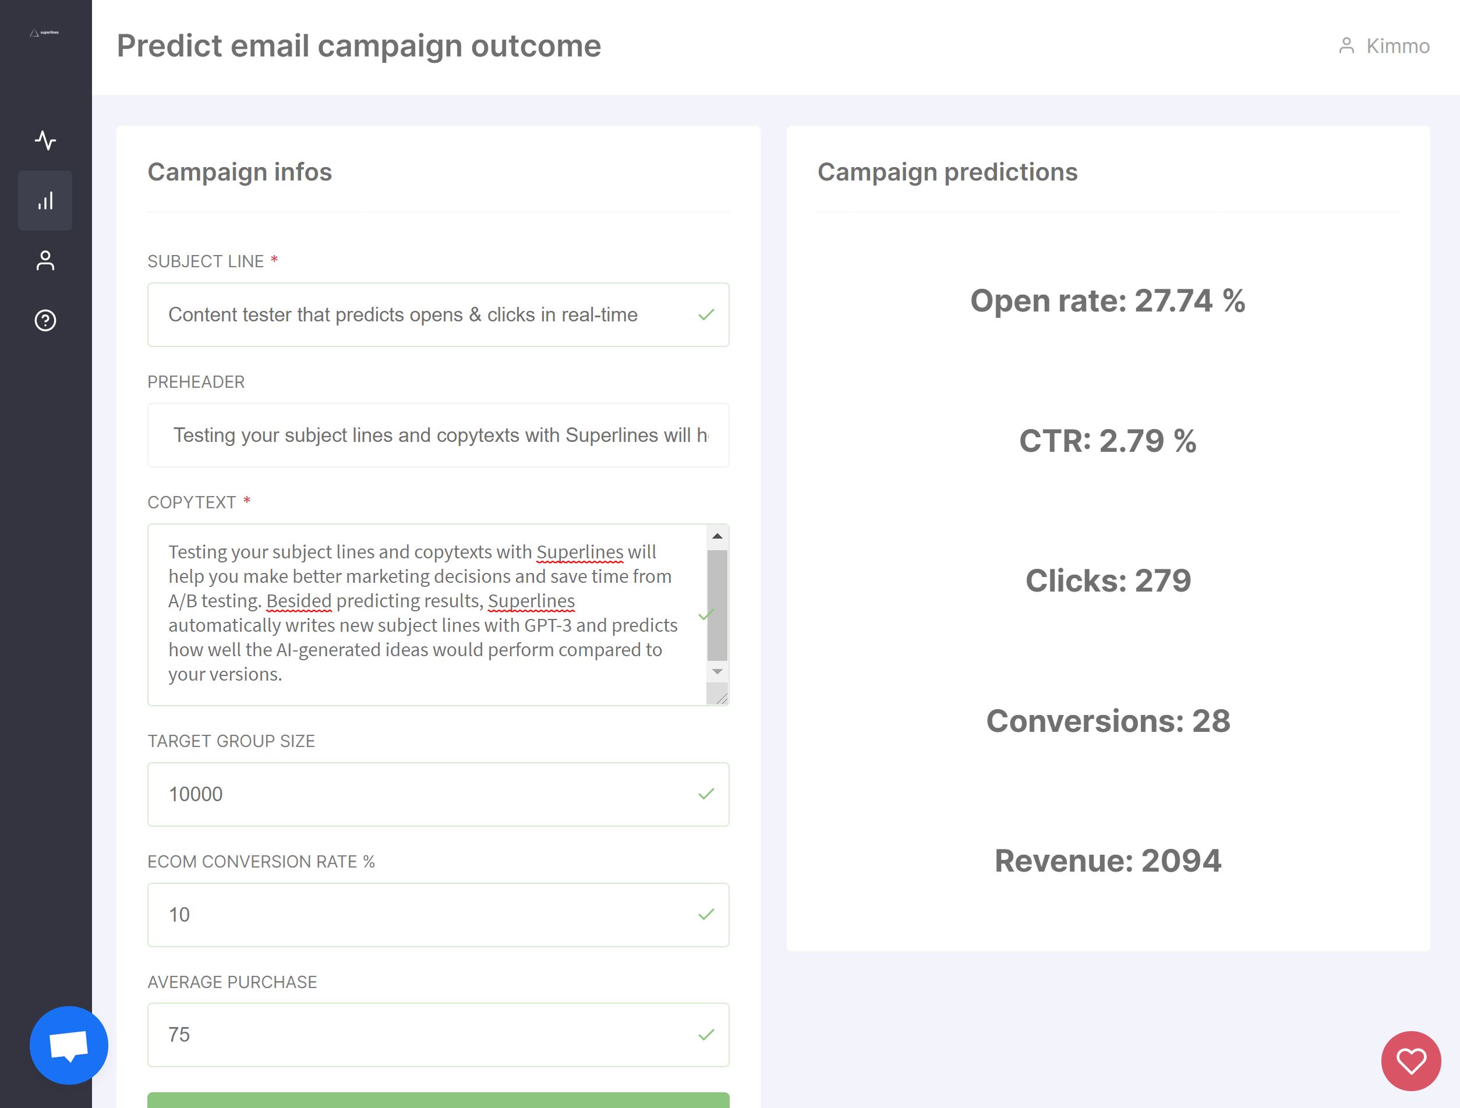Click inside the Copytext textarea
The height and width of the screenshot is (1108, 1460).
point(422,614)
